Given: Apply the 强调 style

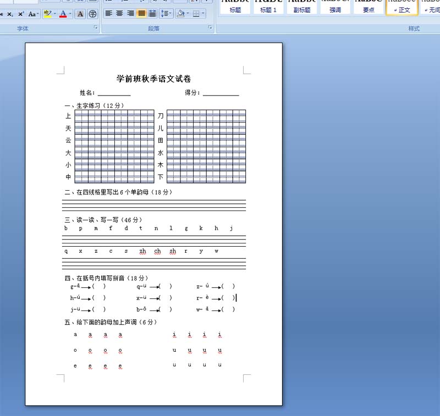Looking at the screenshot, I should click(x=335, y=7).
